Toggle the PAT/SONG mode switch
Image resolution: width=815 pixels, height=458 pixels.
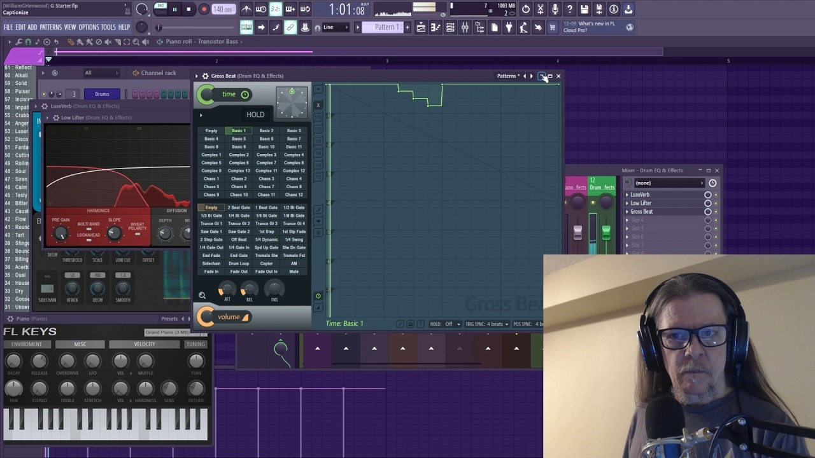pos(161,8)
